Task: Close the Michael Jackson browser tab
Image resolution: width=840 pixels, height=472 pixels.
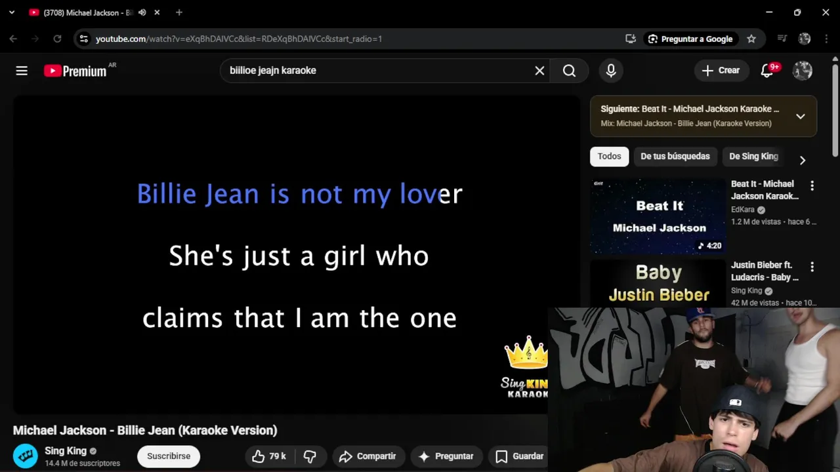Action: click(x=157, y=12)
